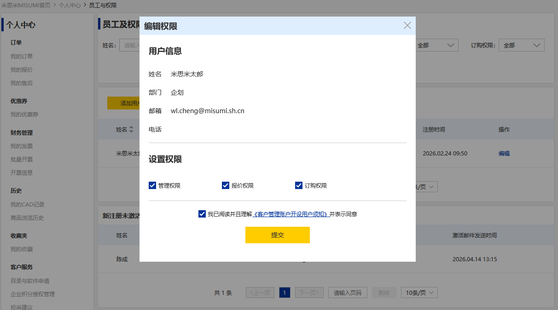Click 编辑 link in the 操作 column
This screenshot has width=558, height=310.
pos(504,154)
